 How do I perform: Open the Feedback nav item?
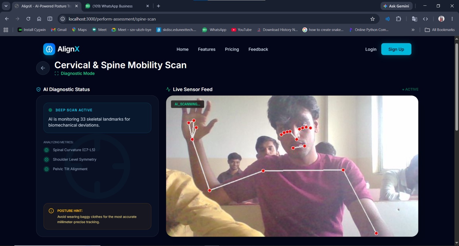click(x=258, y=49)
